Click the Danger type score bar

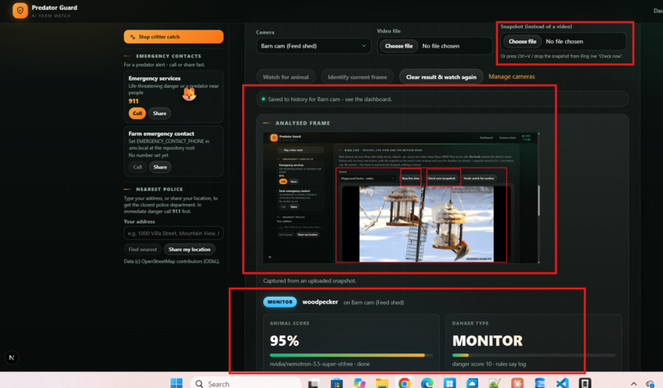point(534,355)
